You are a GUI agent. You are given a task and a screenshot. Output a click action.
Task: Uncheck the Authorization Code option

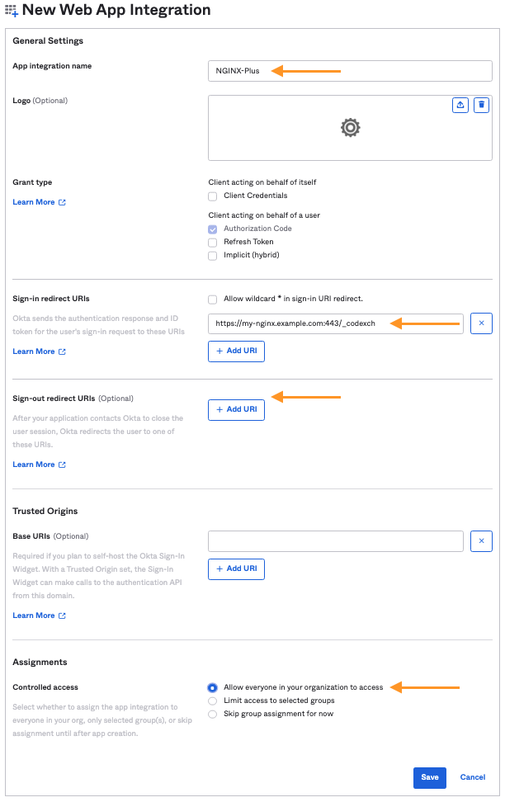click(212, 229)
